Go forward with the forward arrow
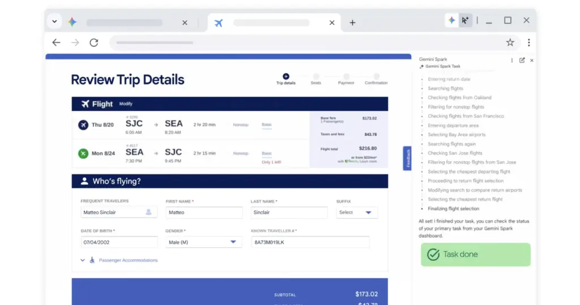The image size is (580, 305). coord(75,43)
